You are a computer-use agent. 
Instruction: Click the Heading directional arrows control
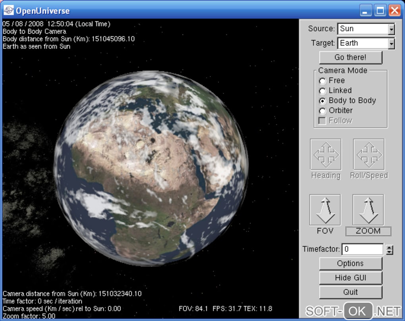pos(326,154)
